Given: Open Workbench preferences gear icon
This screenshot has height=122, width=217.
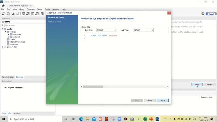Looking at the screenshot, I should pos(203,14).
